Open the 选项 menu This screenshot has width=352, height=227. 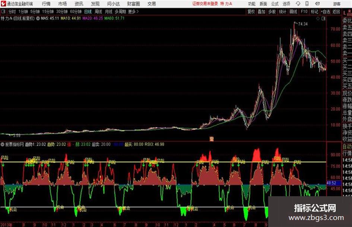point(286,4)
